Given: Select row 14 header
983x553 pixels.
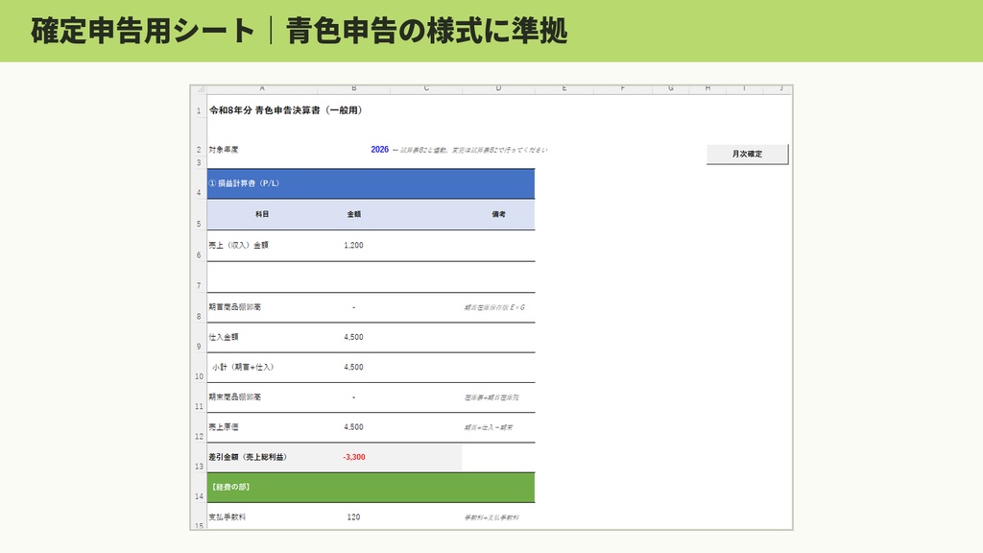Looking at the screenshot, I should click(199, 488).
